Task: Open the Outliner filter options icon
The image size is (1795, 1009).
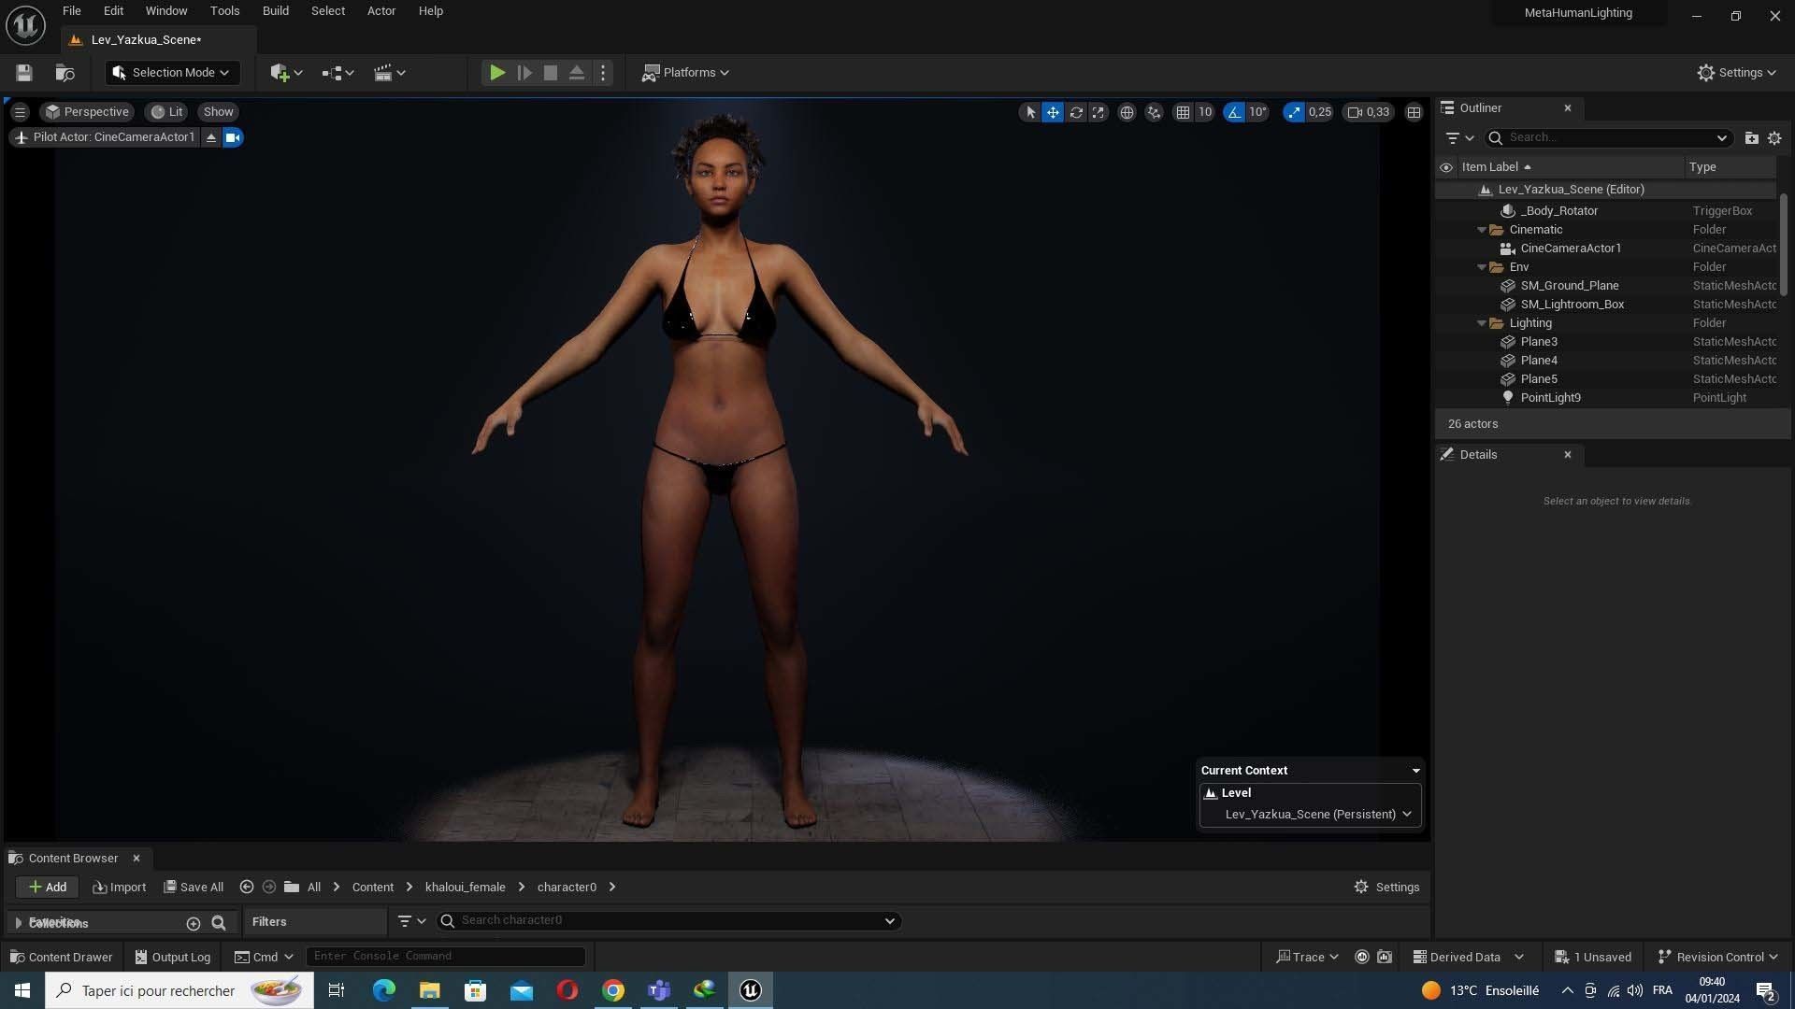Action: [x=1458, y=138]
